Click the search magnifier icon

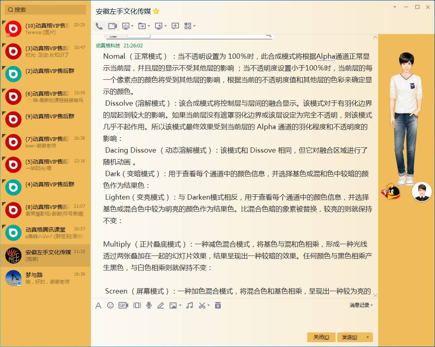[x=11, y=10]
